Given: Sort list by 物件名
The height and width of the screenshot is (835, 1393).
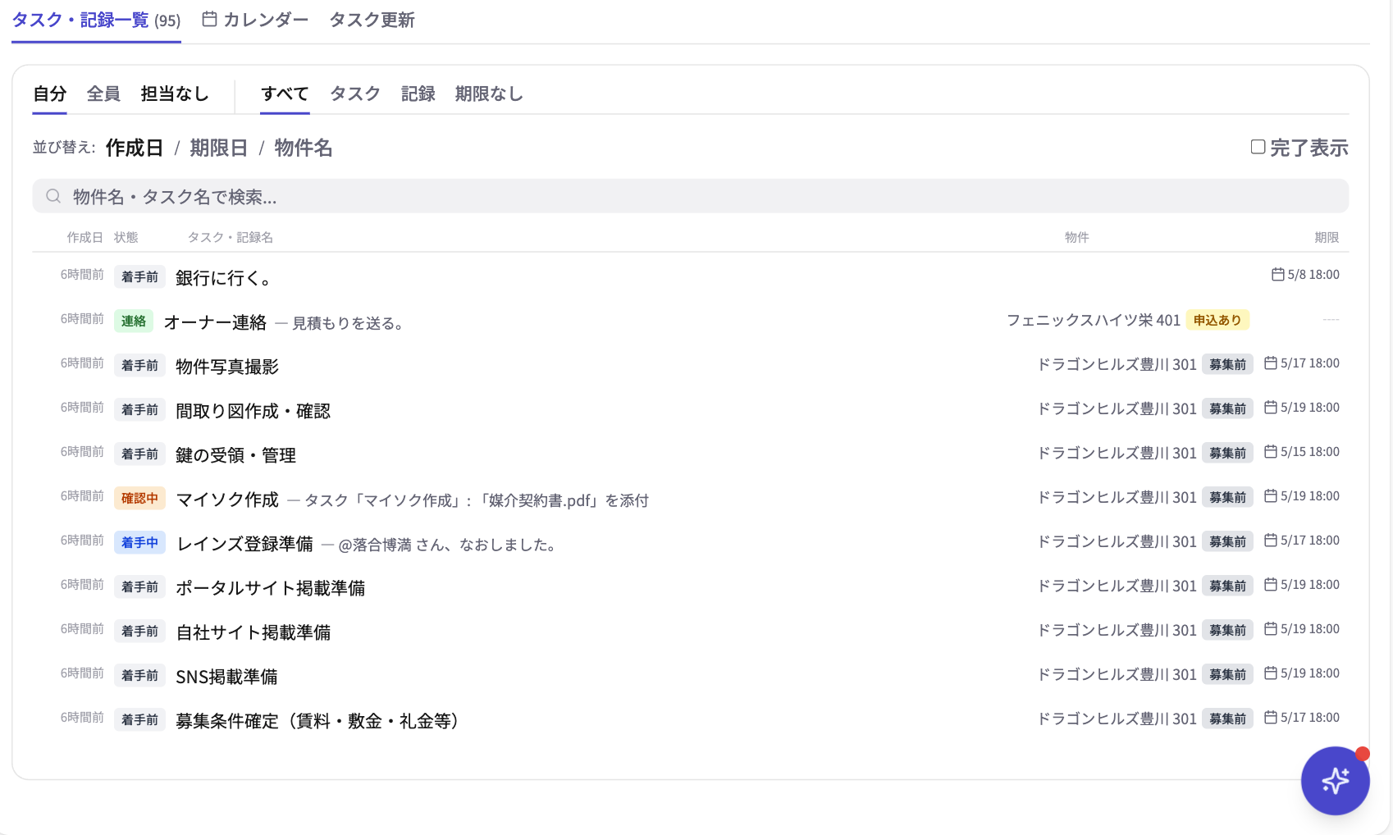Looking at the screenshot, I should 304,148.
